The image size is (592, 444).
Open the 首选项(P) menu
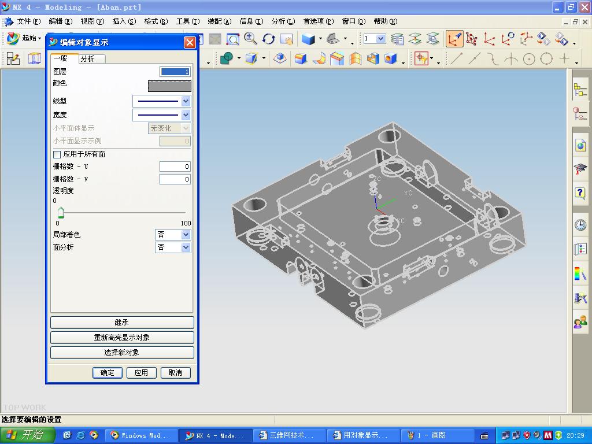coord(319,21)
